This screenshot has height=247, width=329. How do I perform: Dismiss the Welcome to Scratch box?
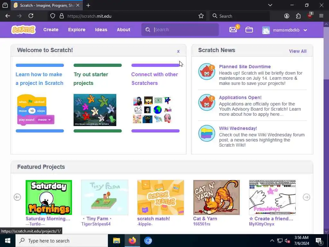coord(178,51)
